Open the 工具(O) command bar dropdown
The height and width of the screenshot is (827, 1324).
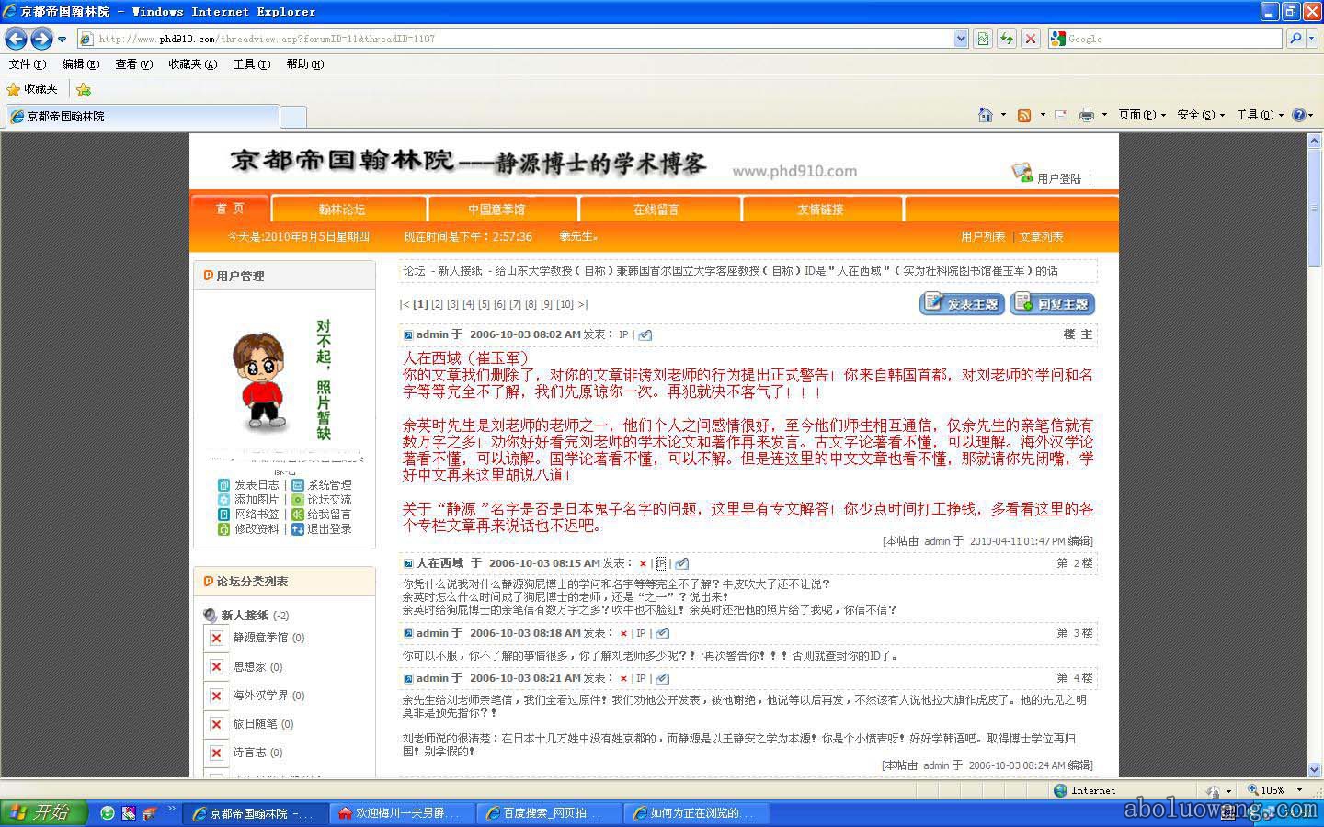point(1260,115)
